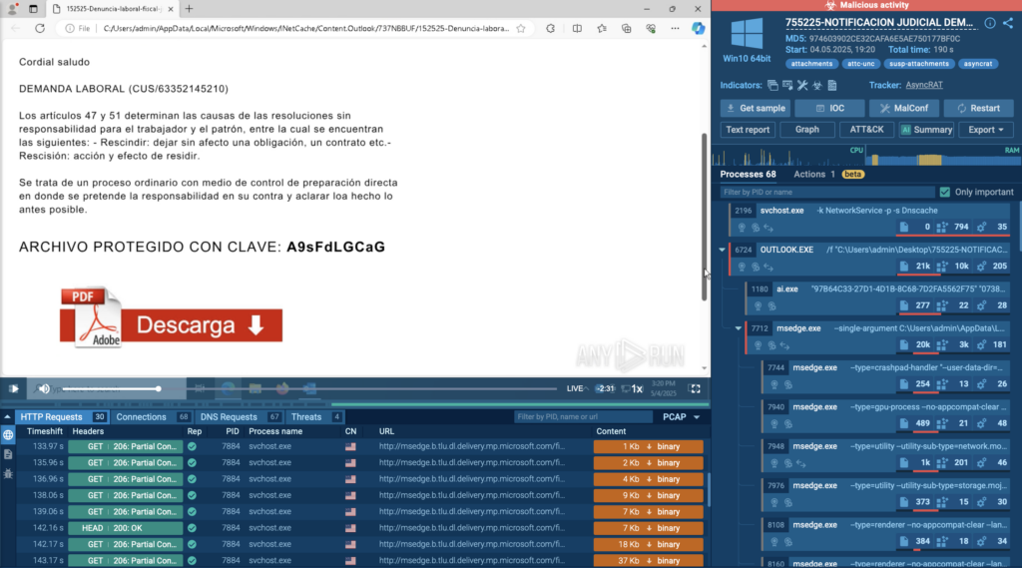The height and width of the screenshot is (568, 1022).
Task: Click the Get sample button
Action: tap(756, 108)
